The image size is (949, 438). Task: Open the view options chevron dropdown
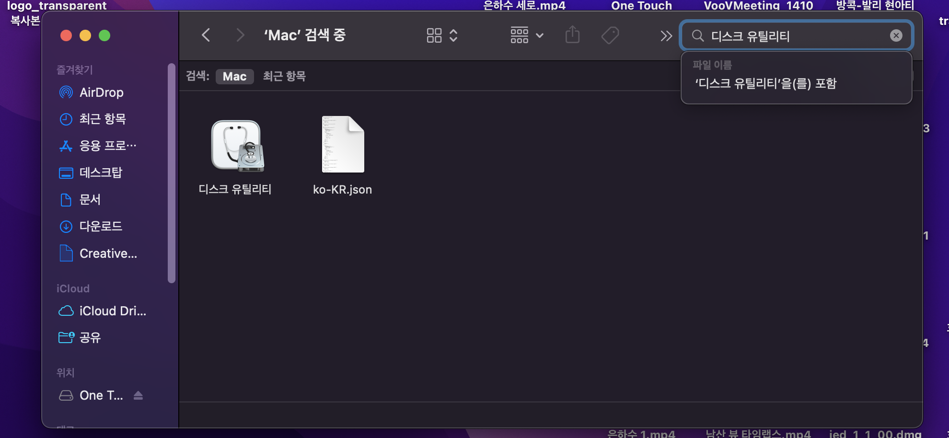point(453,35)
